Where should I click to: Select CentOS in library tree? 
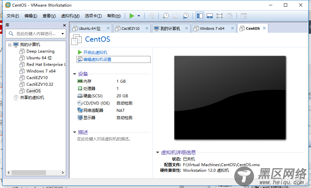[33, 91]
